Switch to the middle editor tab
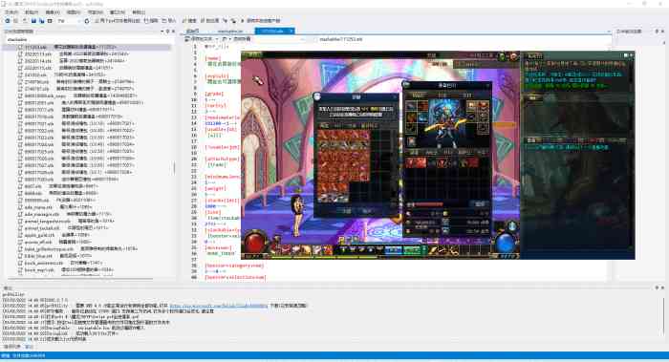Viewport: 669px width, 362px height. (230, 32)
